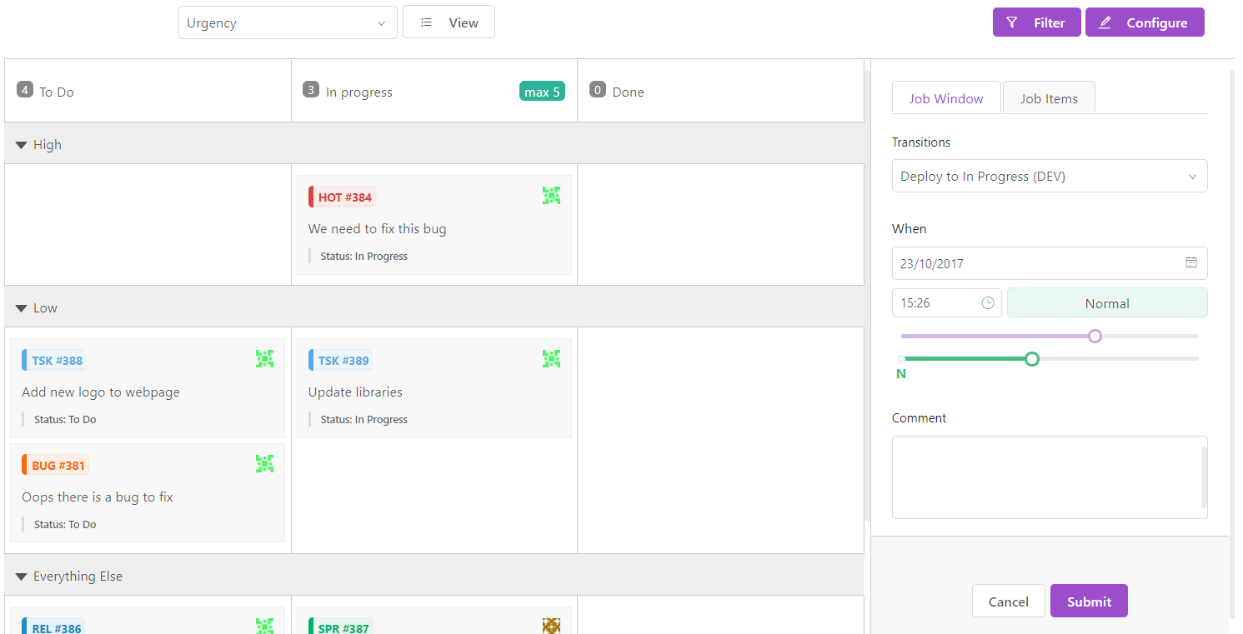Click the Normal status box
This screenshot has width=1243, height=634.
tap(1107, 303)
